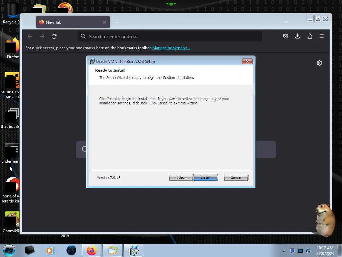
Task: Select the Firefox desktop shortcut
Action: coord(13,49)
